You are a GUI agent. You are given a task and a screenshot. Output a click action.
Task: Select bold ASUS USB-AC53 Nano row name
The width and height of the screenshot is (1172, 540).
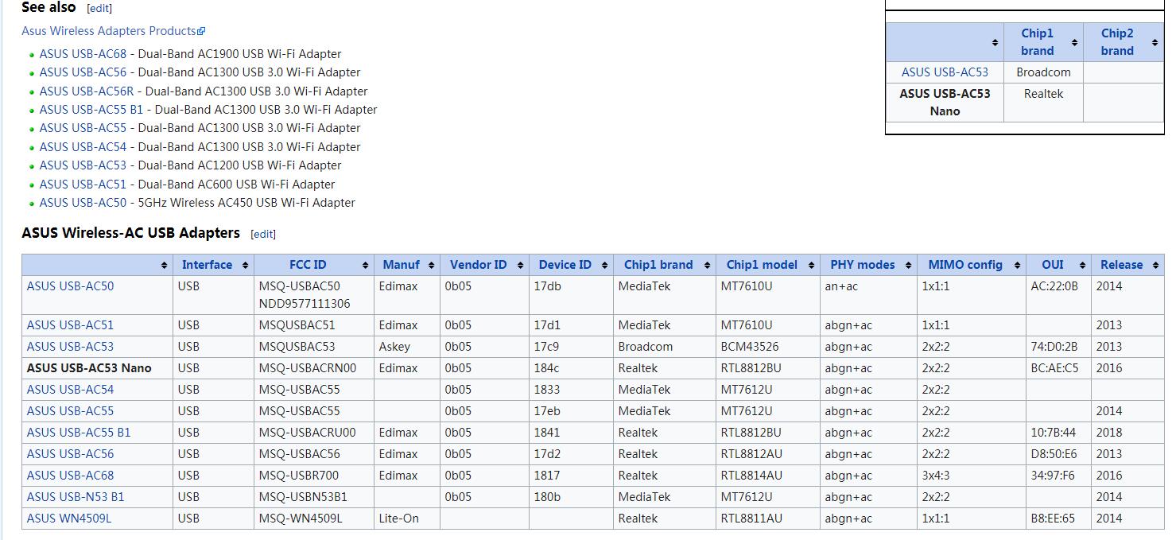click(89, 368)
